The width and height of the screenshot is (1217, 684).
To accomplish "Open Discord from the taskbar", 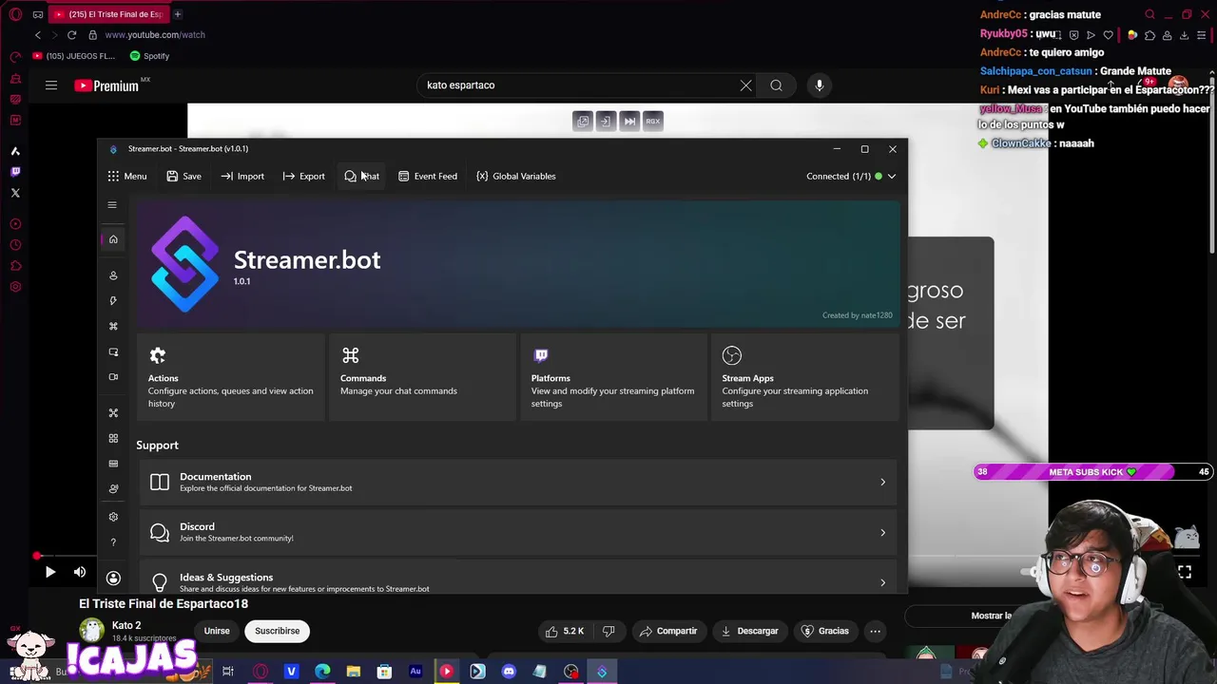I will (x=509, y=672).
